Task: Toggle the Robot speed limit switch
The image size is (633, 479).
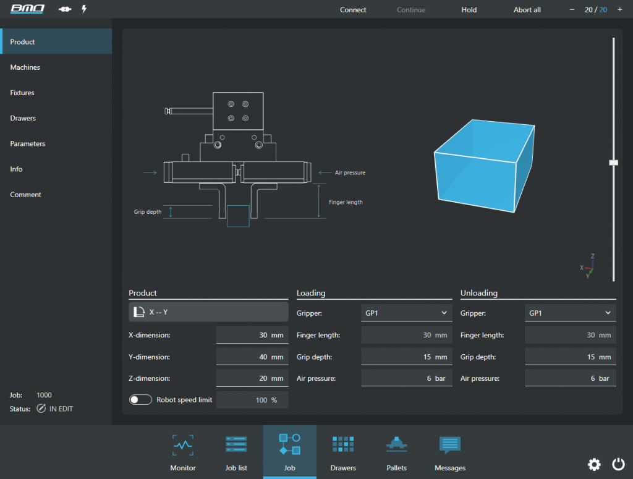Action: pyautogui.click(x=140, y=399)
